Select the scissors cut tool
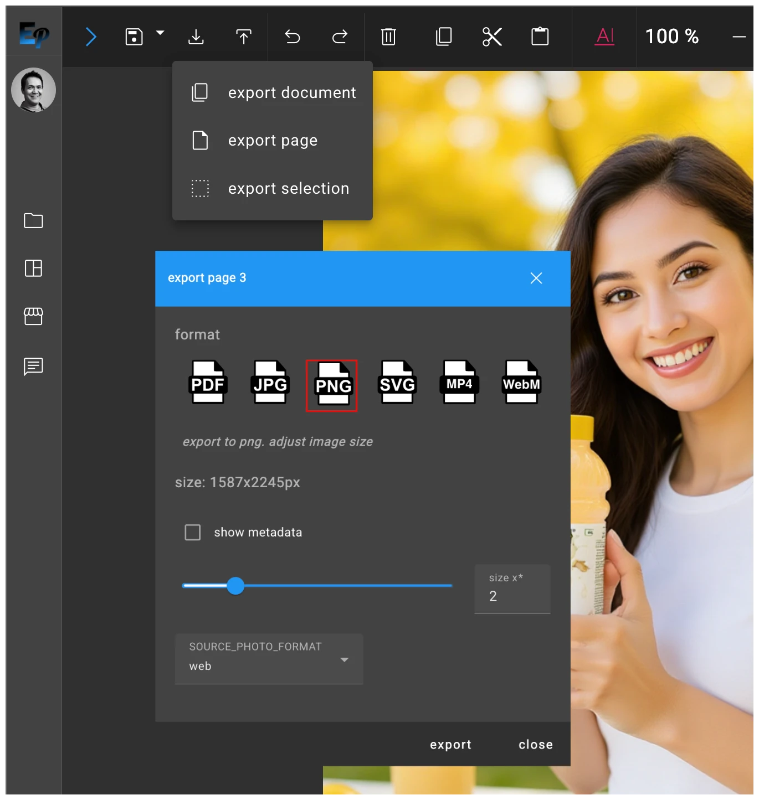This screenshot has width=759, height=800. 491,37
